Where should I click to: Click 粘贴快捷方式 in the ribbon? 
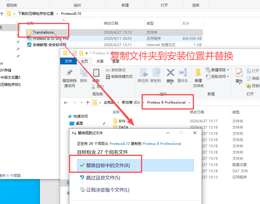[119, 77]
